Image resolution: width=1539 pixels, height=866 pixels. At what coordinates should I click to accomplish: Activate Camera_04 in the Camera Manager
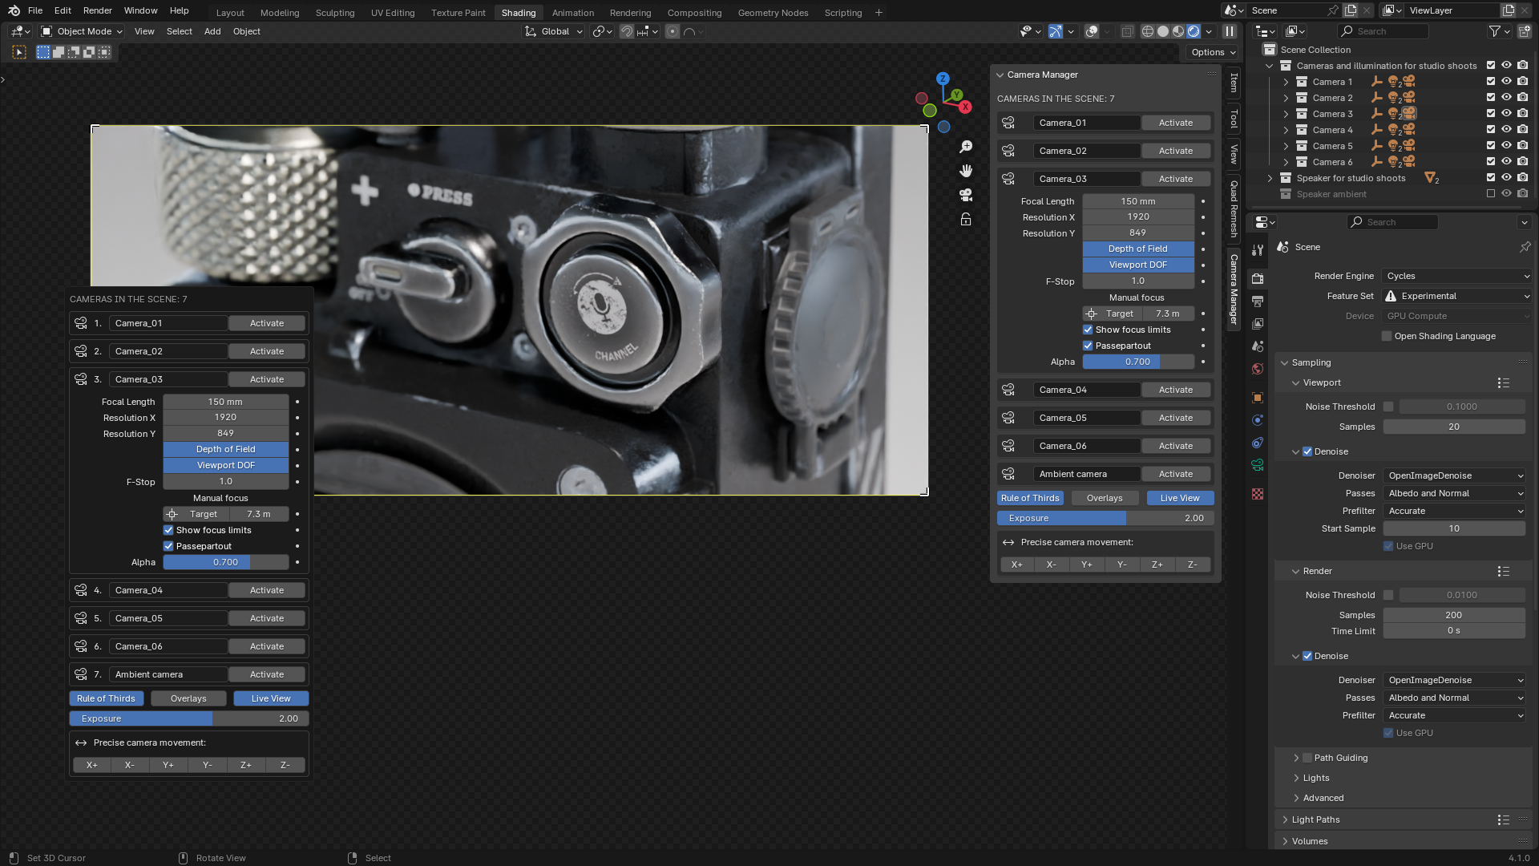1176,390
